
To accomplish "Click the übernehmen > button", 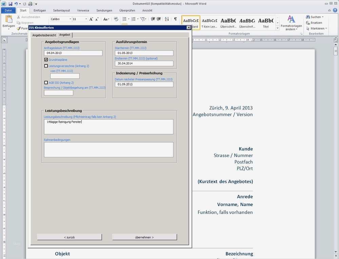I will click(x=144, y=237).
